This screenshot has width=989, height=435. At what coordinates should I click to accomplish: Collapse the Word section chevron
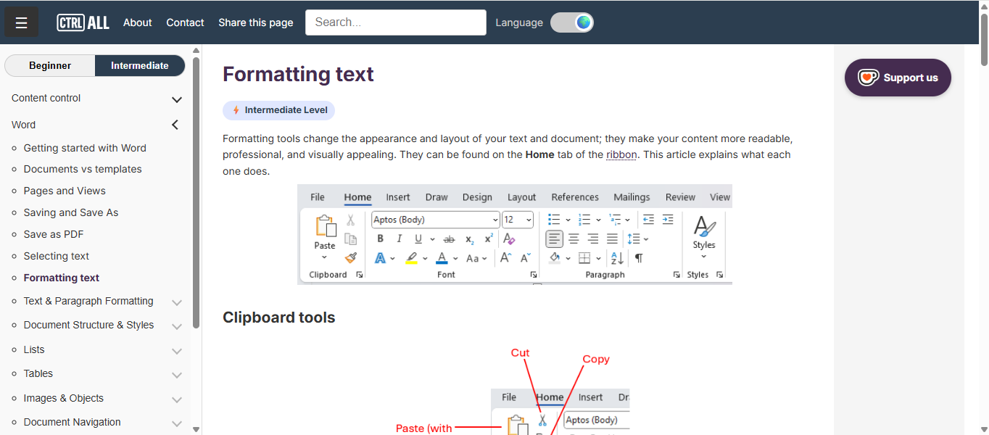(x=175, y=125)
